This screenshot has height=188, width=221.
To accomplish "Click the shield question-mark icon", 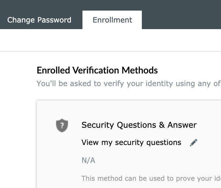I will click(62, 125).
